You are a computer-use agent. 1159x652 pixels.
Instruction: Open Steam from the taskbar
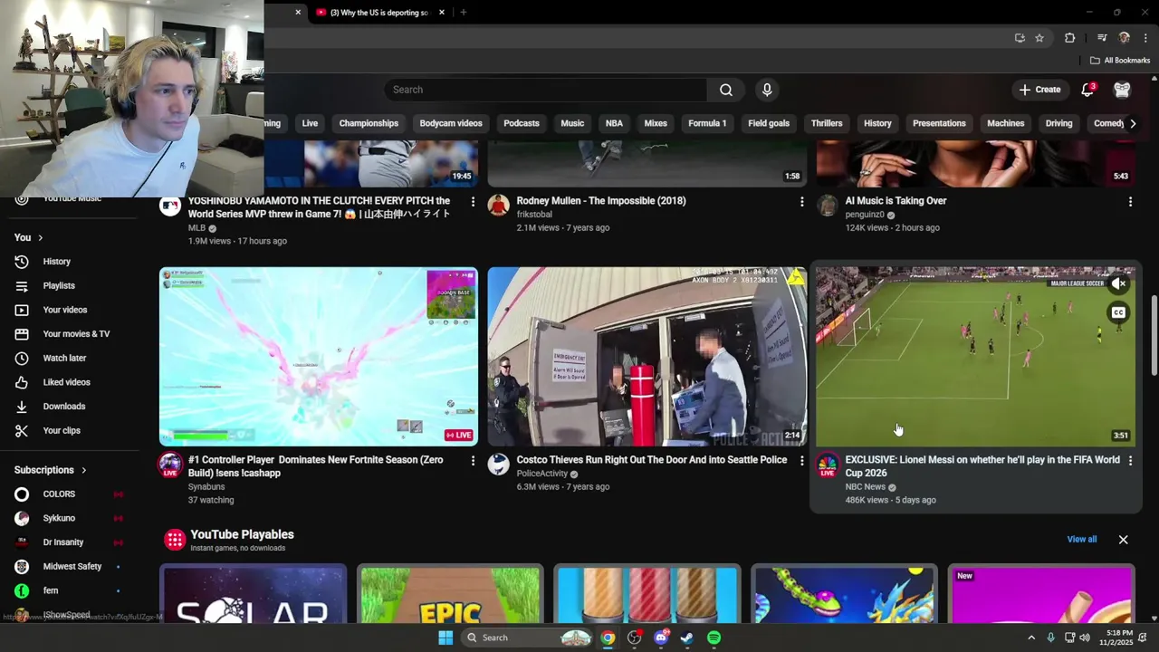click(x=686, y=638)
